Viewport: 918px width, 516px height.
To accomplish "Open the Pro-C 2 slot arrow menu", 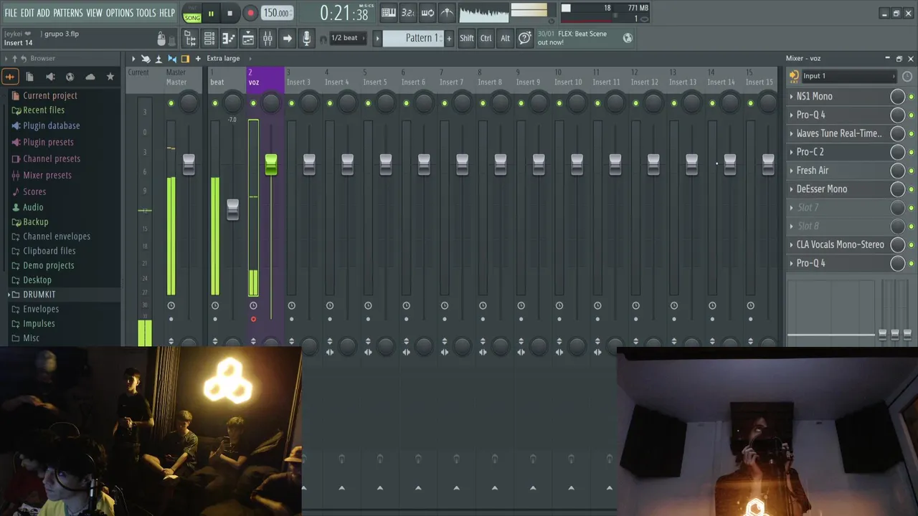I will coord(791,152).
